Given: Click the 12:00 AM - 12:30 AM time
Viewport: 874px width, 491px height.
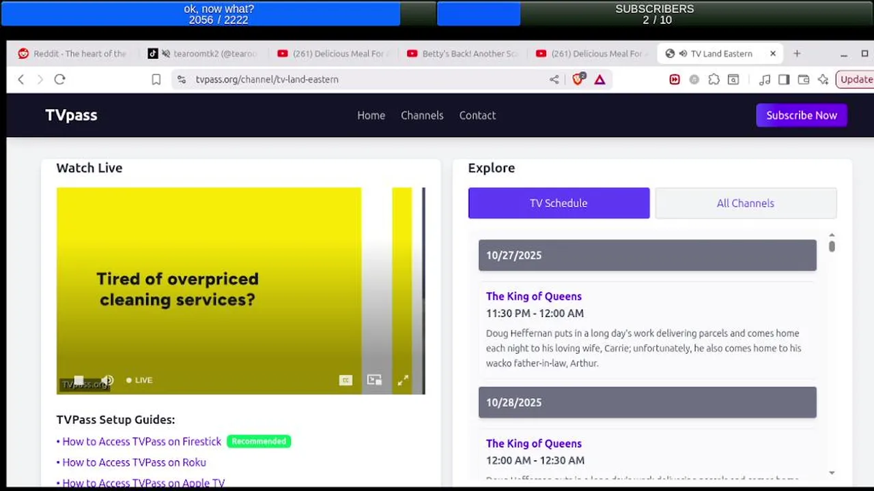Looking at the screenshot, I should (535, 461).
